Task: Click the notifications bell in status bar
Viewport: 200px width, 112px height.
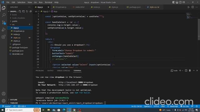Action: tap(197, 106)
